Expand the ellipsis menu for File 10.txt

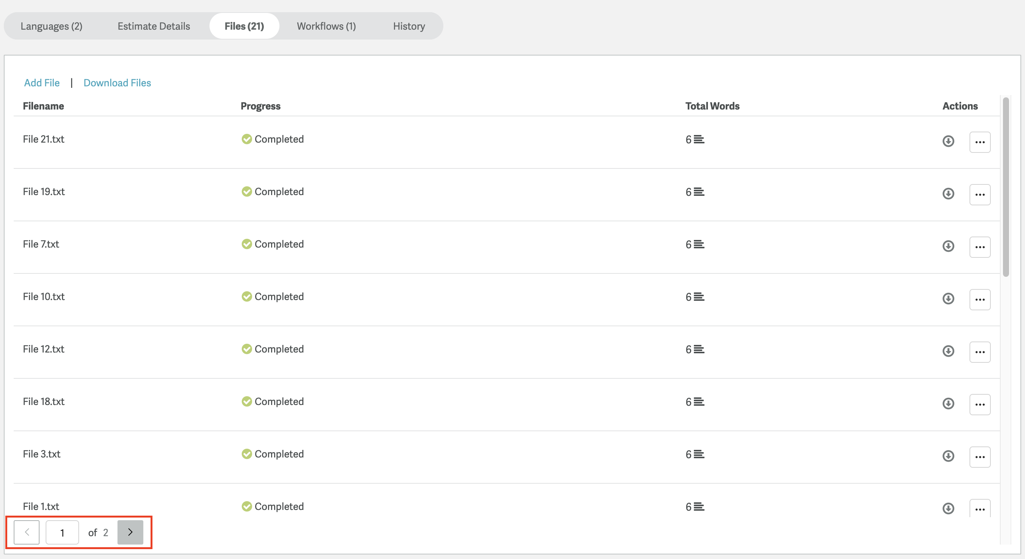tap(980, 300)
